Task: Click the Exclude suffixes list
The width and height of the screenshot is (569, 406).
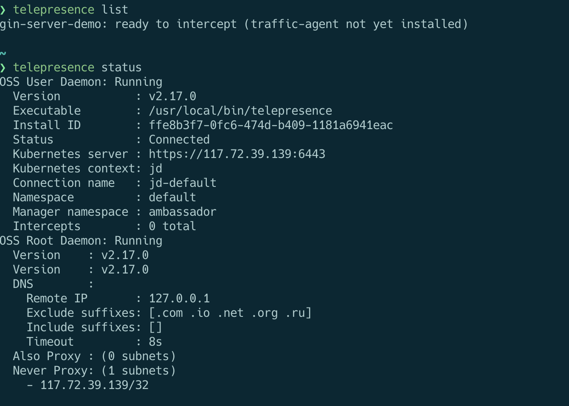Action: pos(230,313)
